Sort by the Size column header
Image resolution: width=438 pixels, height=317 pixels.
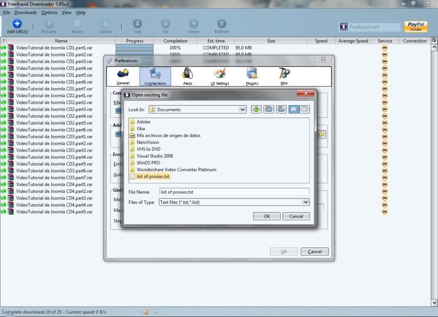coord(271,41)
